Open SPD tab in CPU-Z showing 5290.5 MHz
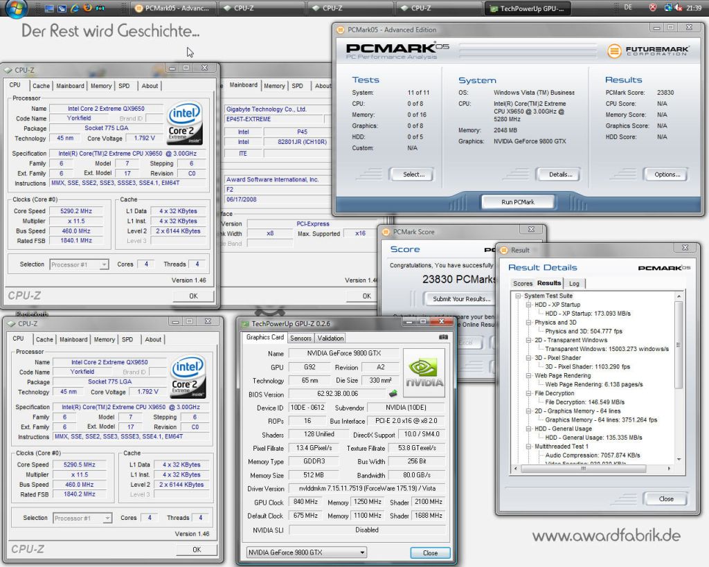This screenshot has height=567, width=709. point(127,339)
